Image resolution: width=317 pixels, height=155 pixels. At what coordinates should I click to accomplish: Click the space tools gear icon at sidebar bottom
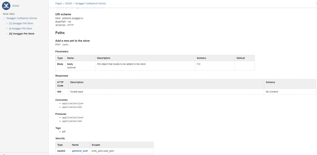pos(3,154)
